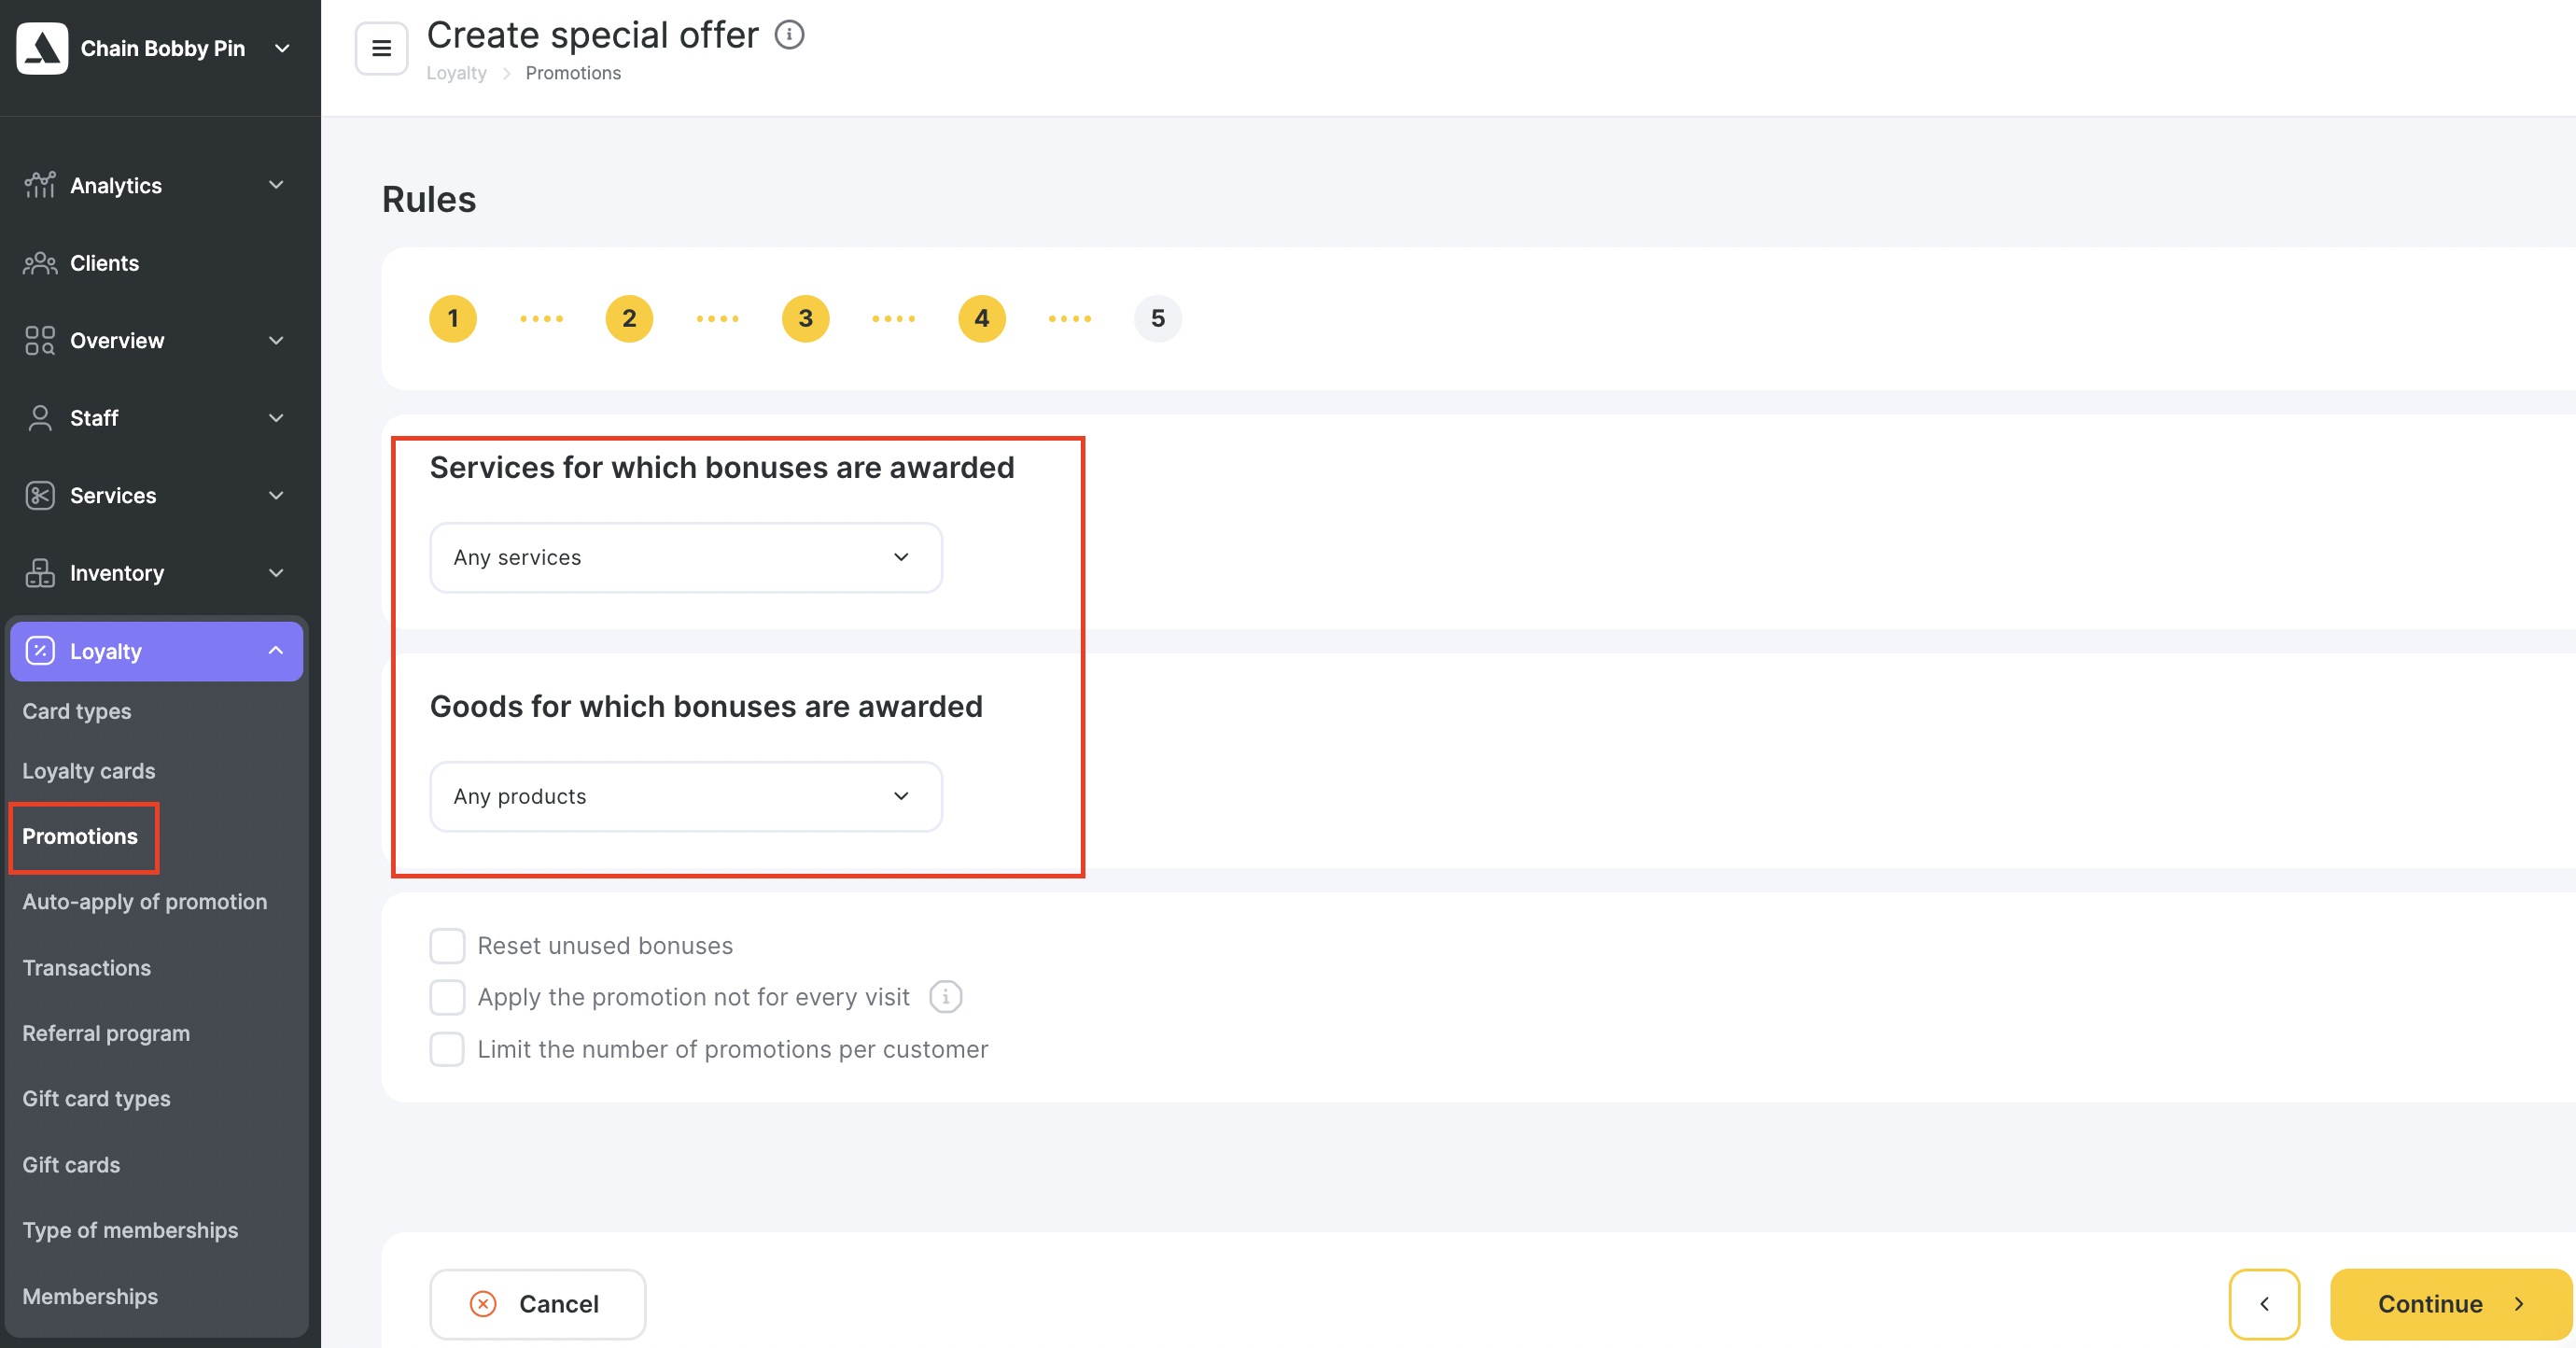Click the back arrow button near Continue
Viewport: 2576px width, 1348px height.
(x=2264, y=1304)
